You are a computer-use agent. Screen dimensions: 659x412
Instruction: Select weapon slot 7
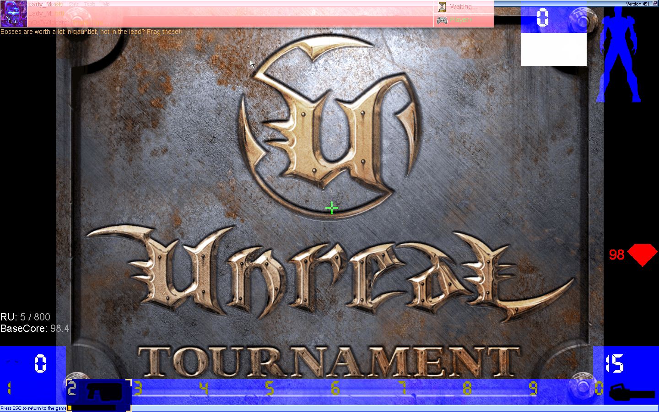click(402, 389)
